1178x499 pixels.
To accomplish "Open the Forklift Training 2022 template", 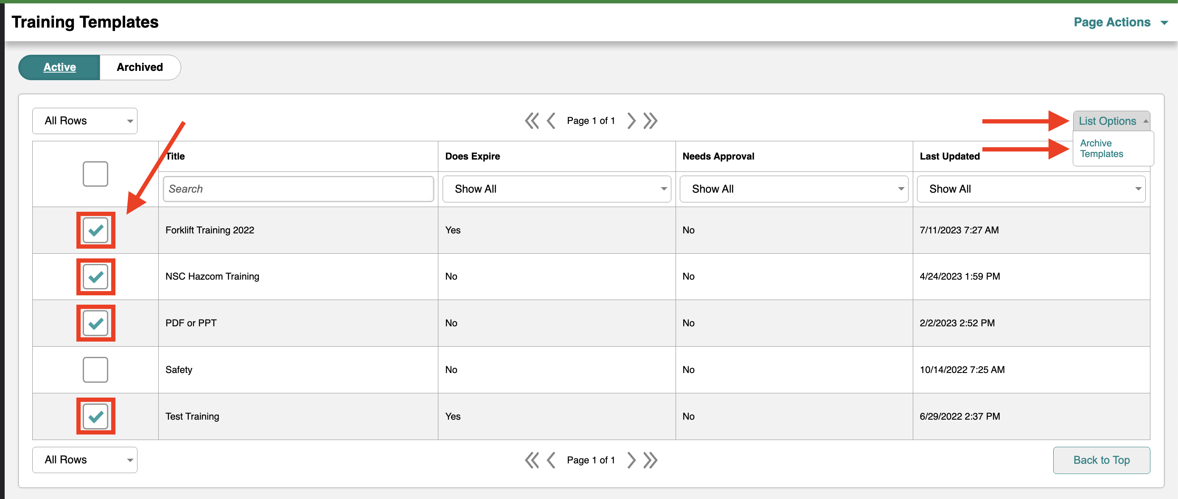I will click(210, 230).
